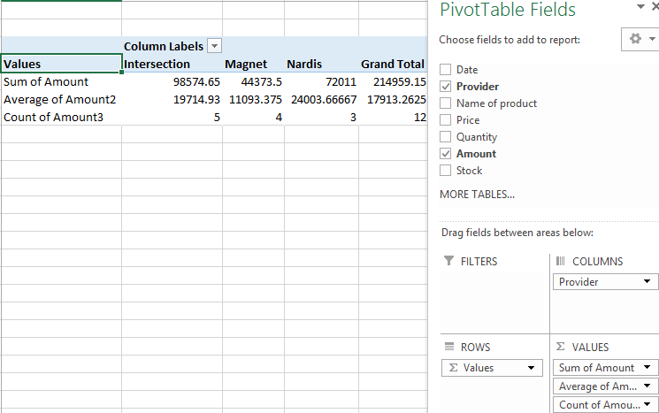Toggle the Stock field checkbox
The image size is (659, 413).
(x=445, y=171)
